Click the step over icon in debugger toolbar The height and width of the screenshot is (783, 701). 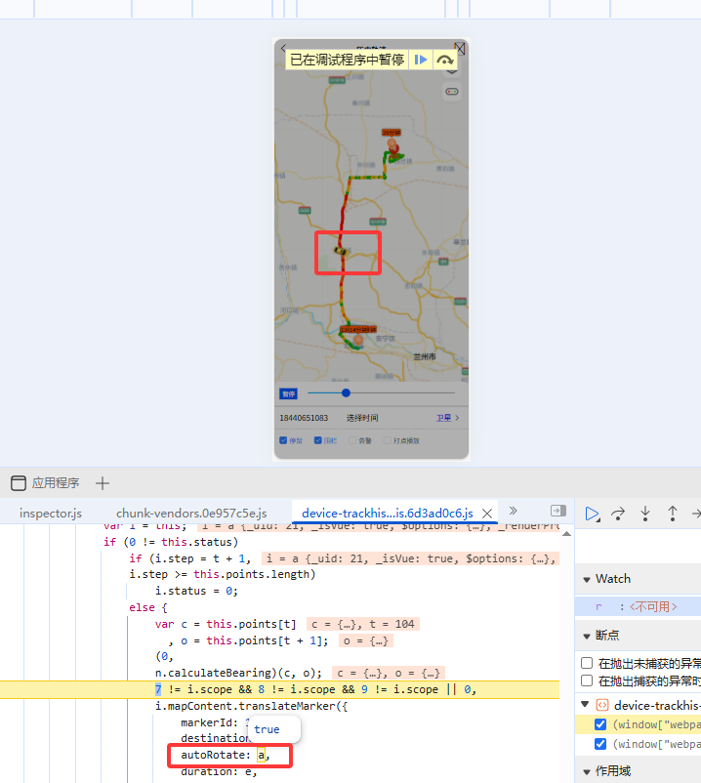(x=618, y=513)
